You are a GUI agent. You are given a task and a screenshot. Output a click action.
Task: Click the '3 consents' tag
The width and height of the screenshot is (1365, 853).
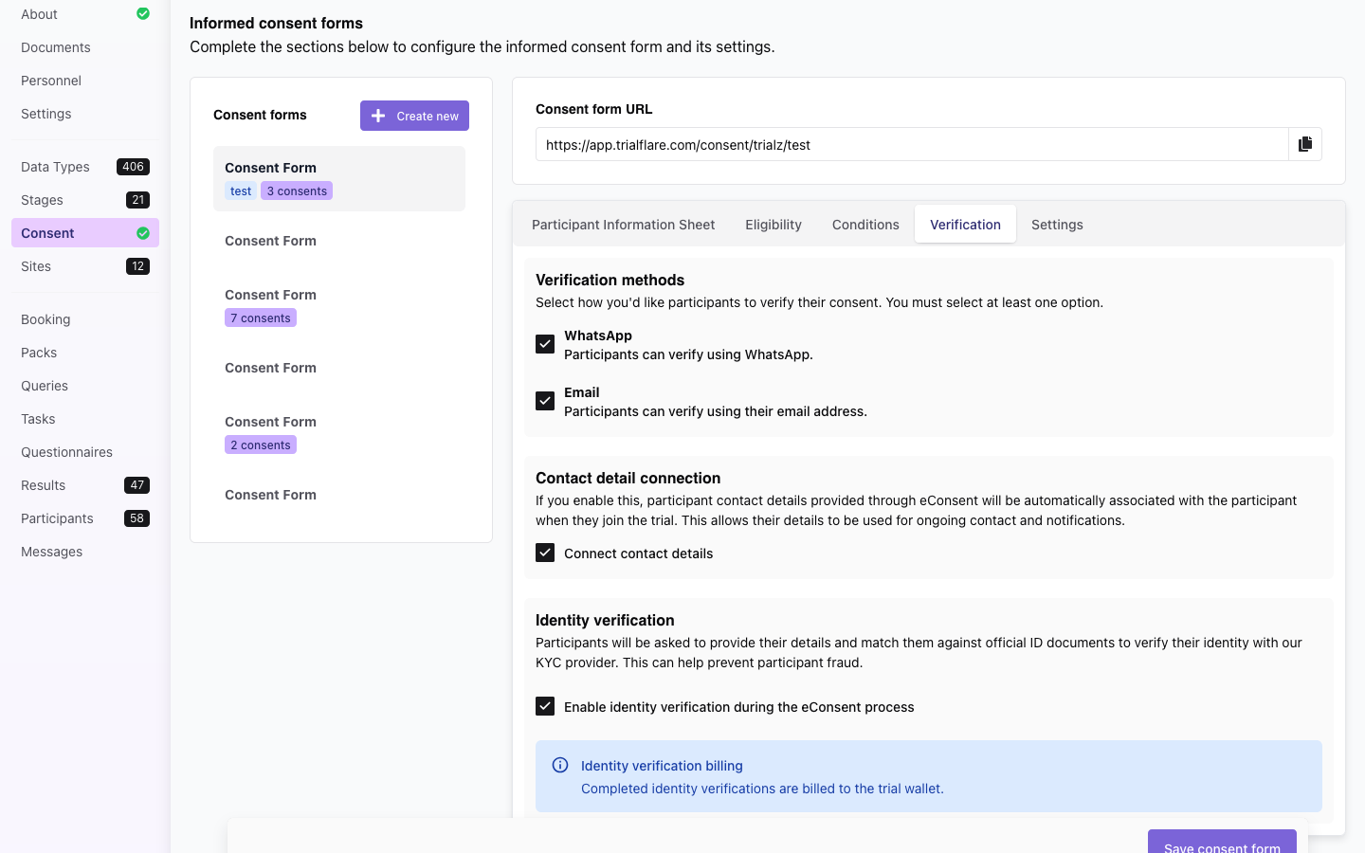[297, 191]
